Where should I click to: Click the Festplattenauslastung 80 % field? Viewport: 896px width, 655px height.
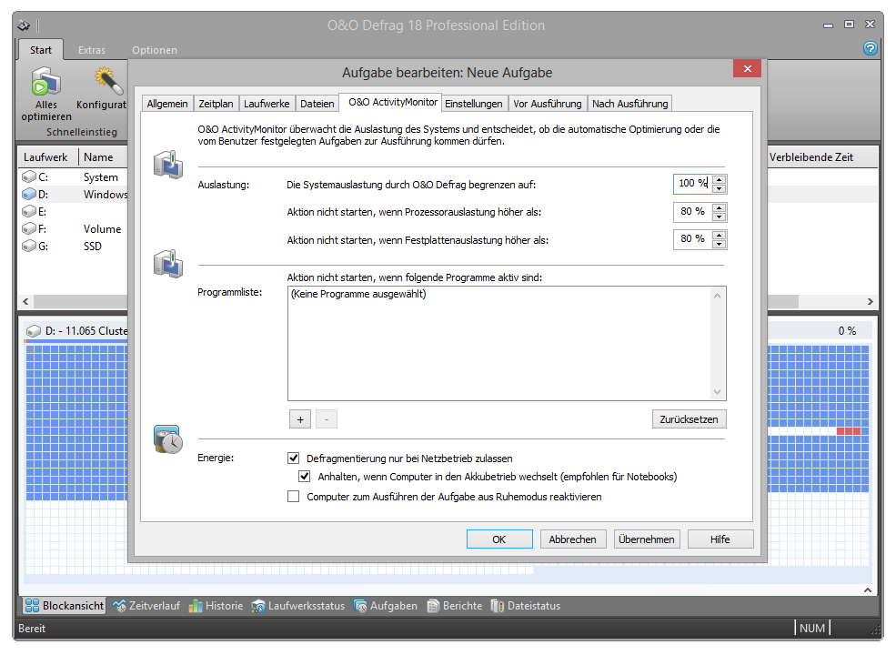pyautogui.click(x=692, y=239)
